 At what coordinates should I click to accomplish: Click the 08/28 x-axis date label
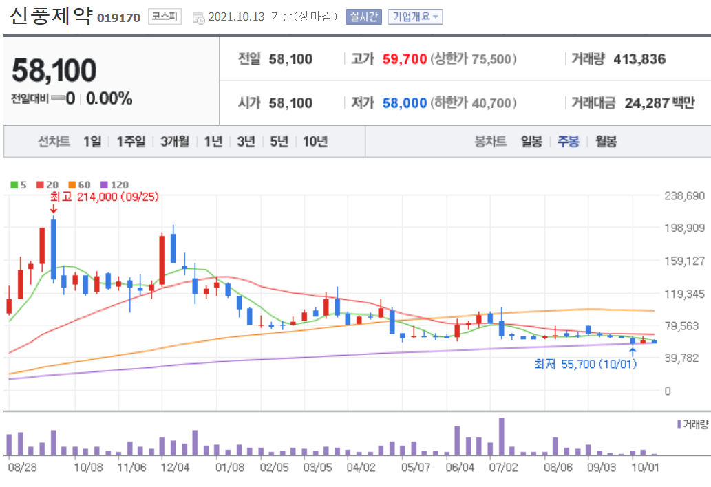[22, 467]
